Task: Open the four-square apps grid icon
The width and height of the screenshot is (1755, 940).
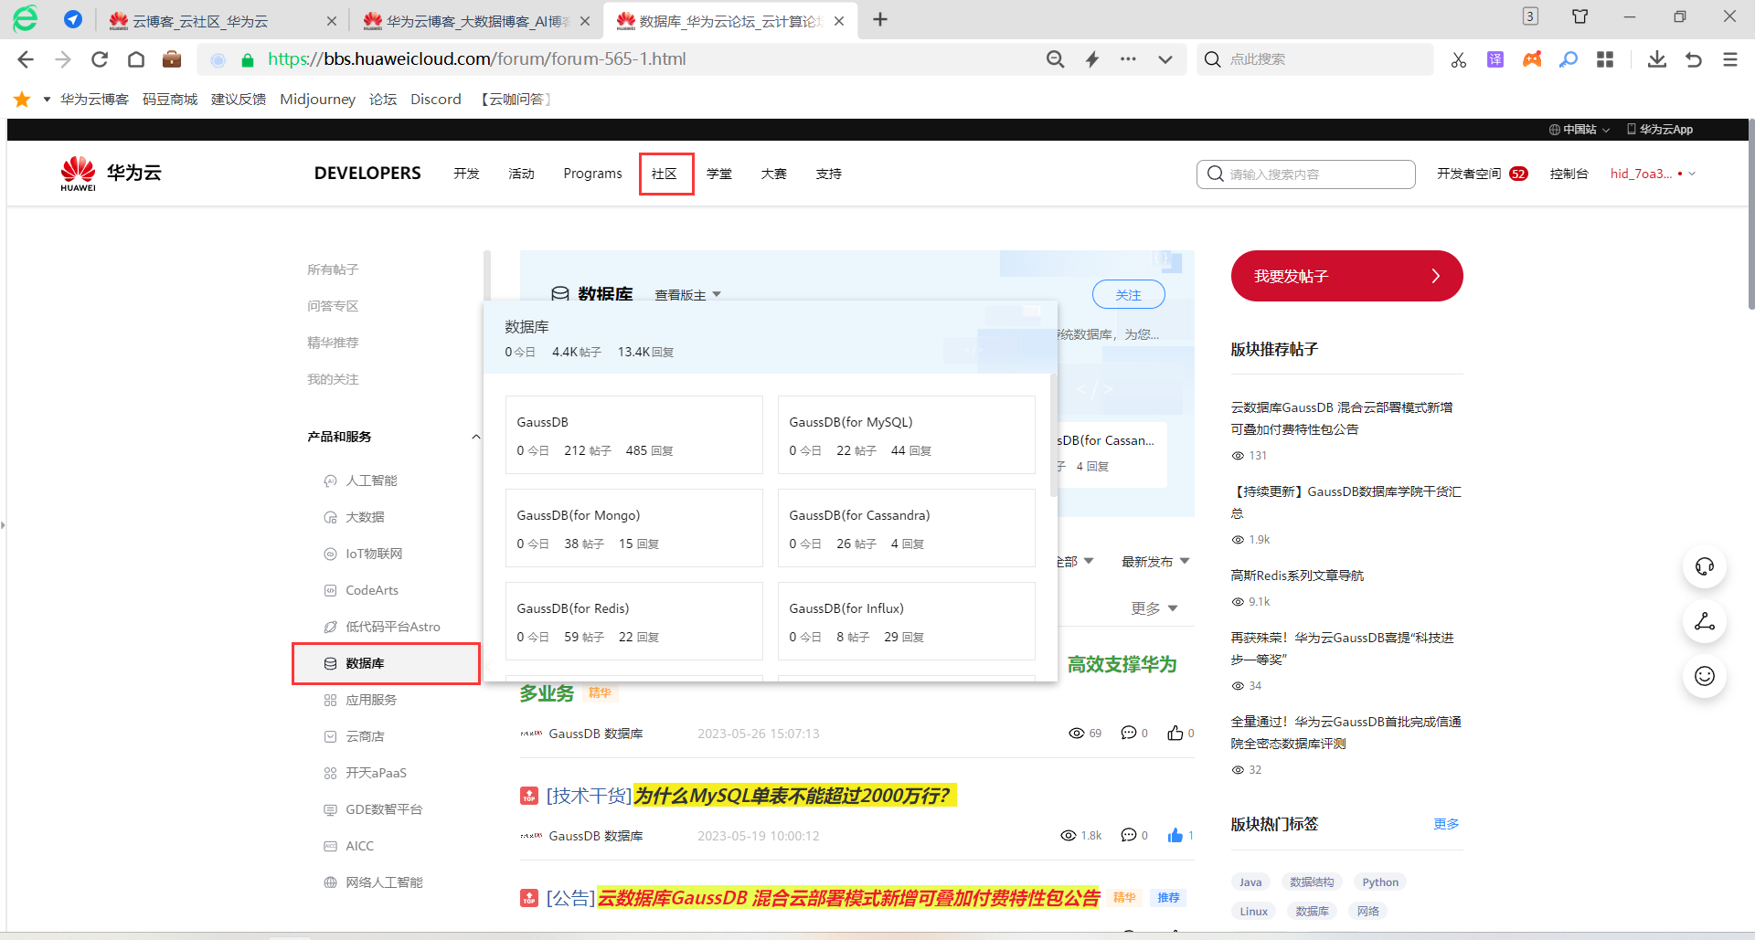Action: coord(1605,59)
